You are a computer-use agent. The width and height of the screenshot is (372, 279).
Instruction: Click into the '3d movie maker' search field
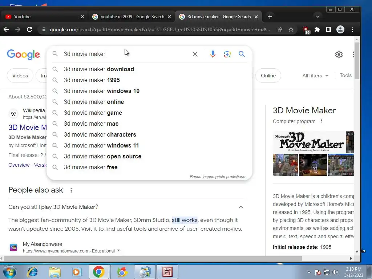click(x=126, y=54)
